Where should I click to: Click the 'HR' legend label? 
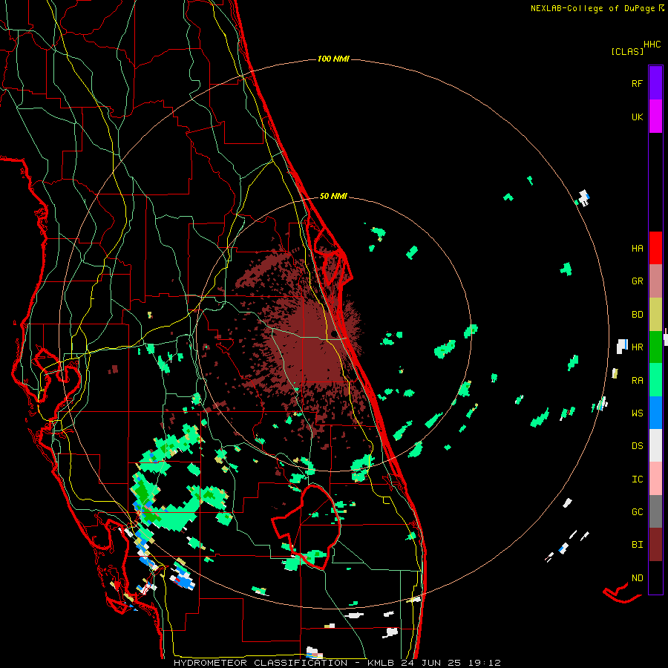[x=637, y=347]
